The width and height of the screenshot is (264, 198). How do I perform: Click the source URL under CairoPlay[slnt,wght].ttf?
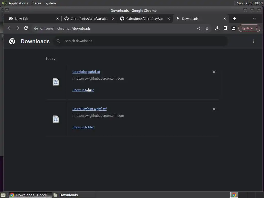point(98,116)
